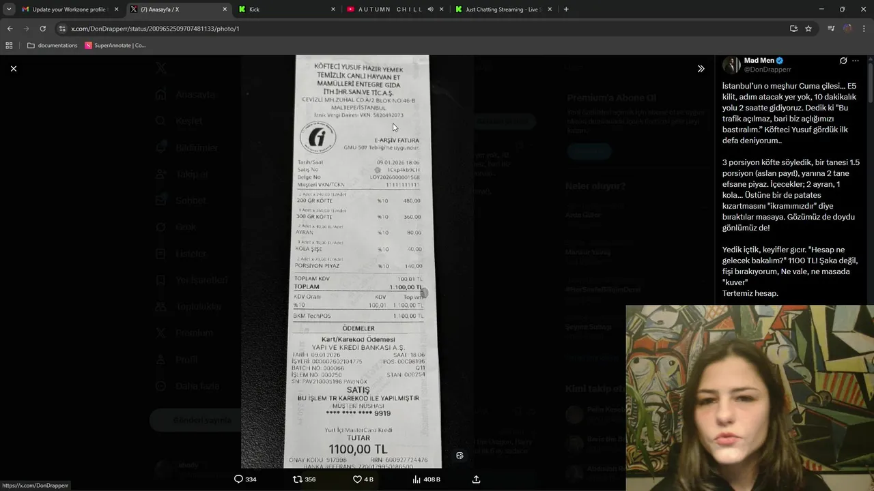
Task: Open the Chrome profile avatar
Action: click(x=847, y=29)
